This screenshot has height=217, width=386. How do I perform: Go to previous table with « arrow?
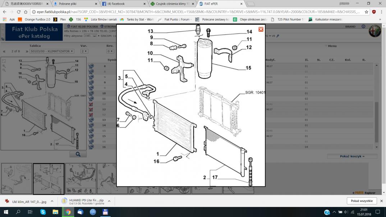[x=4, y=51]
